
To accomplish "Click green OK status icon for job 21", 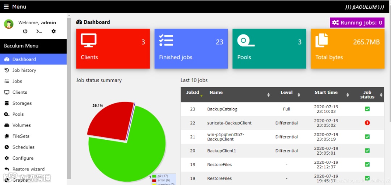I will pyautogui.click(x=367, y=136).
